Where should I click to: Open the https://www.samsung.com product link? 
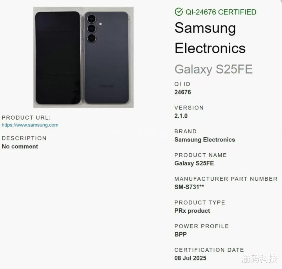[30, 125]
